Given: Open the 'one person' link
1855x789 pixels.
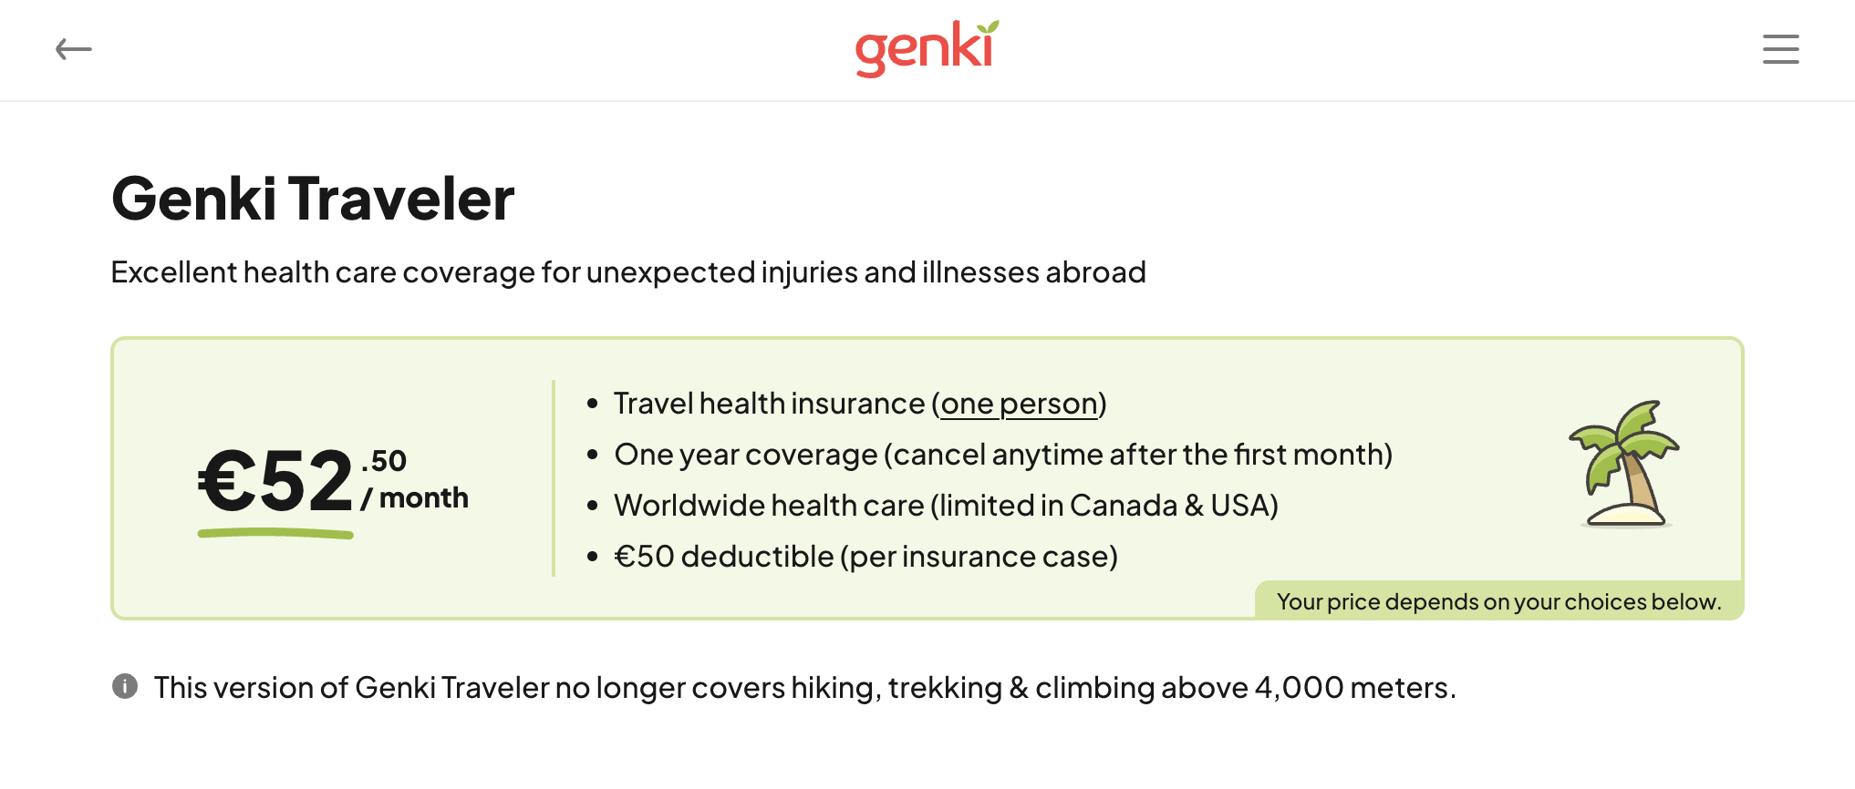Looking at the screenshot, I should (1019, 402).
